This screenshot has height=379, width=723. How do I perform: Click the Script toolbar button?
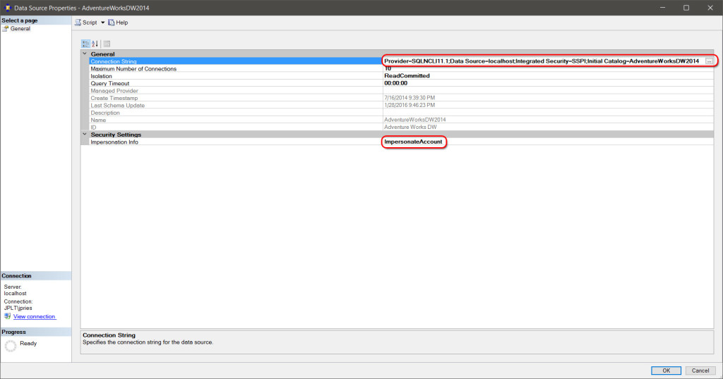pos(85,23)
